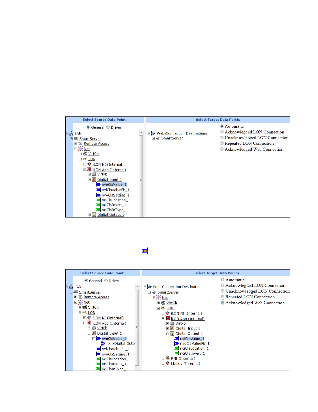The image size is (318, 412).
Task: Collapse Digital Input 1 in upper source tree
Action: [89, 179]
